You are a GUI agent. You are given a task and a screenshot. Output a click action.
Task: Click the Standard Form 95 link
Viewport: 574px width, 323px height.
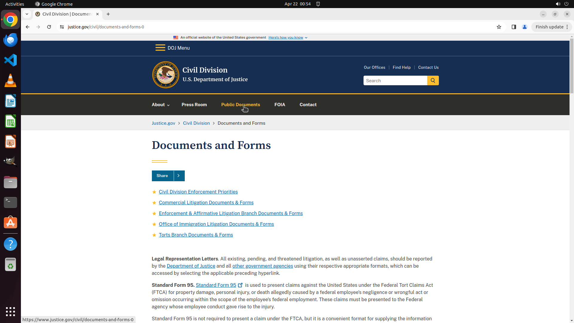tap(216, 285)
